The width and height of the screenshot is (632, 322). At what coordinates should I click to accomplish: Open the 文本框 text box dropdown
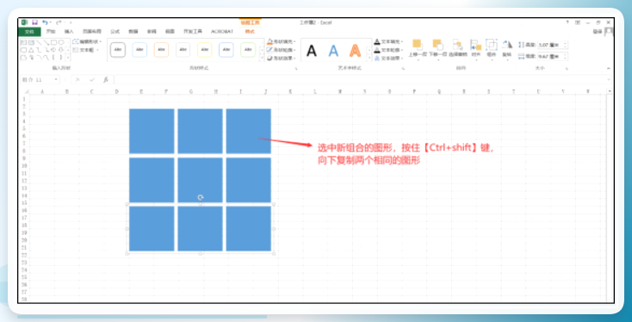point(86,50)
